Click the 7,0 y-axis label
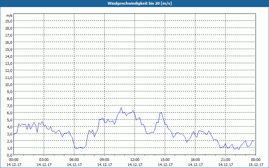This screenshot has width=269, height=168. (x=10, y=106)
